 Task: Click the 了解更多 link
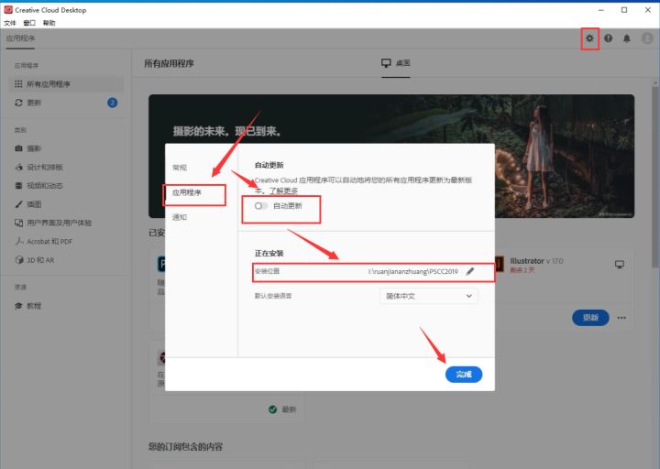tap(283, 191)
